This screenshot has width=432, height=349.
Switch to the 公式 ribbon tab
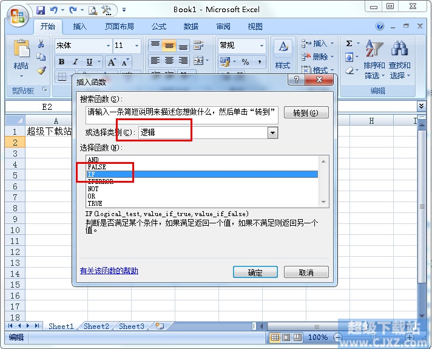click(159, 27)
